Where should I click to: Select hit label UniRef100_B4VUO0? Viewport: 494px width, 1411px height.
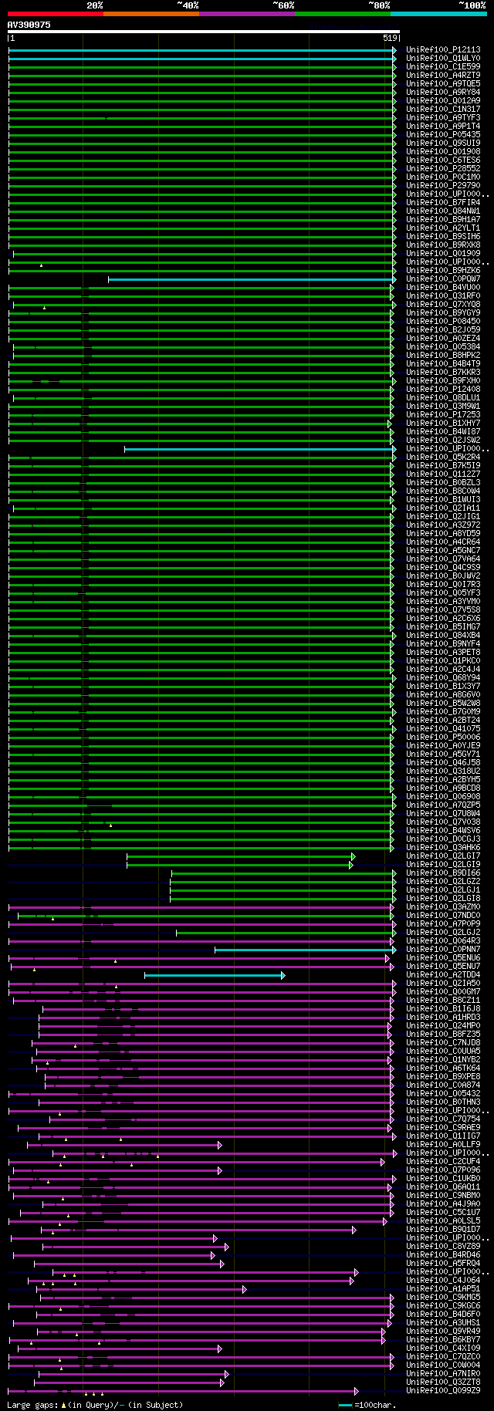pos(443,288)
